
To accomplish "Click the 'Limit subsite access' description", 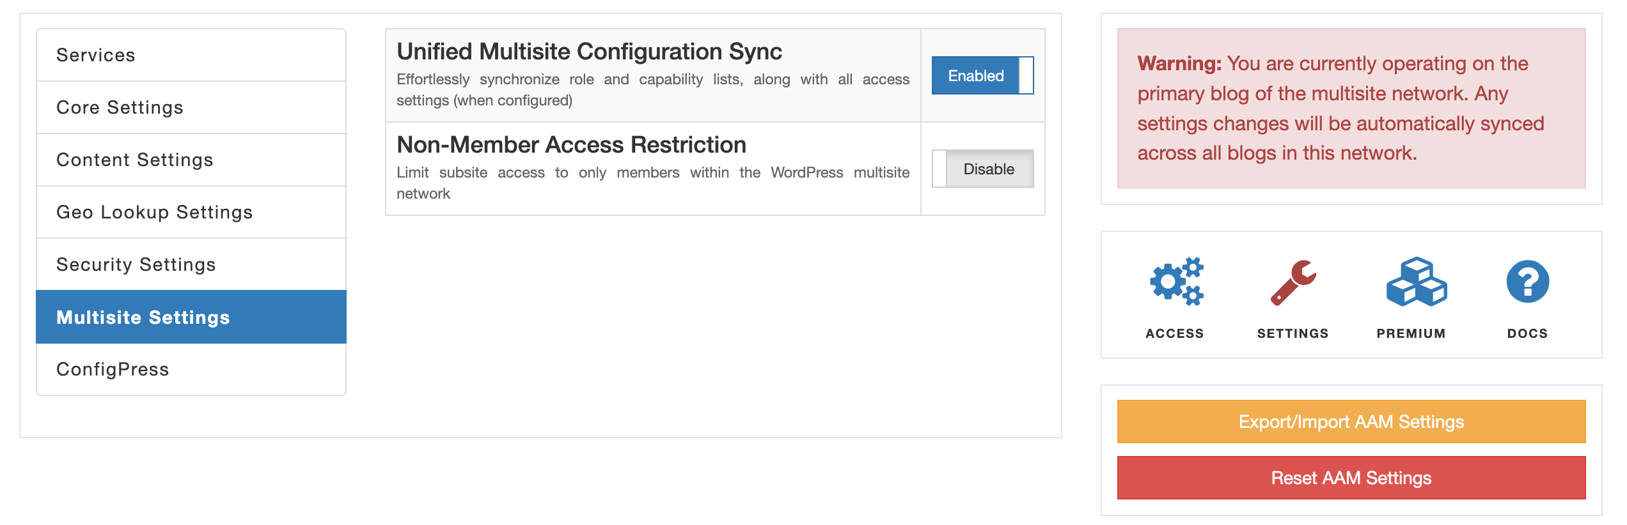I will (x=653, y=183).
